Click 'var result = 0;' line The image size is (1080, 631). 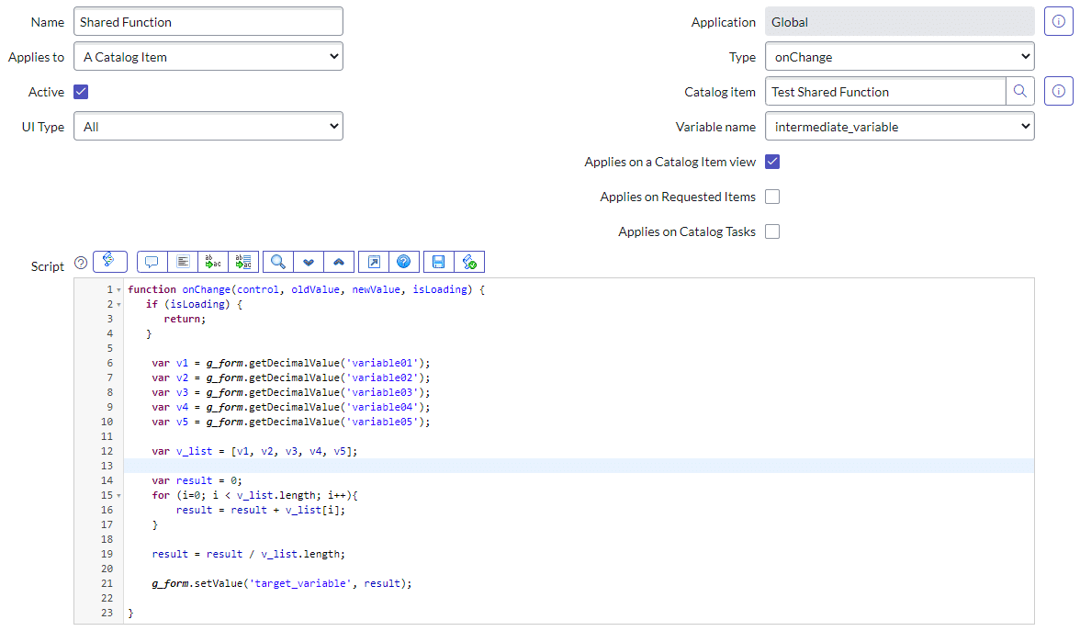tap(197, 481)
